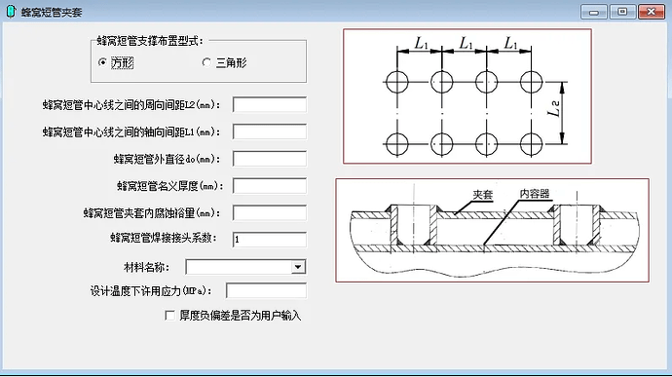
Task: Click the 设计温度下许用应力 input field
Action: (266, 290)
